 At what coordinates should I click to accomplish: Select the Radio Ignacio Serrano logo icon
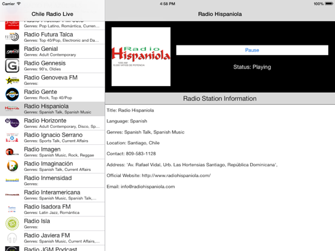(12, 137)
